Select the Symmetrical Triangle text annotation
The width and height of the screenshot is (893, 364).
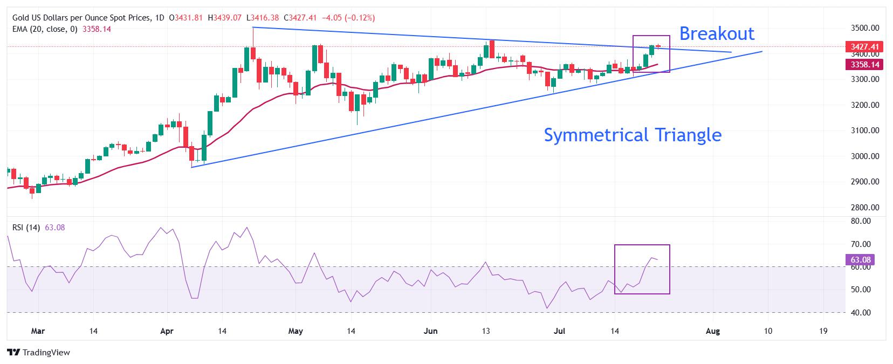pos(633,134)
